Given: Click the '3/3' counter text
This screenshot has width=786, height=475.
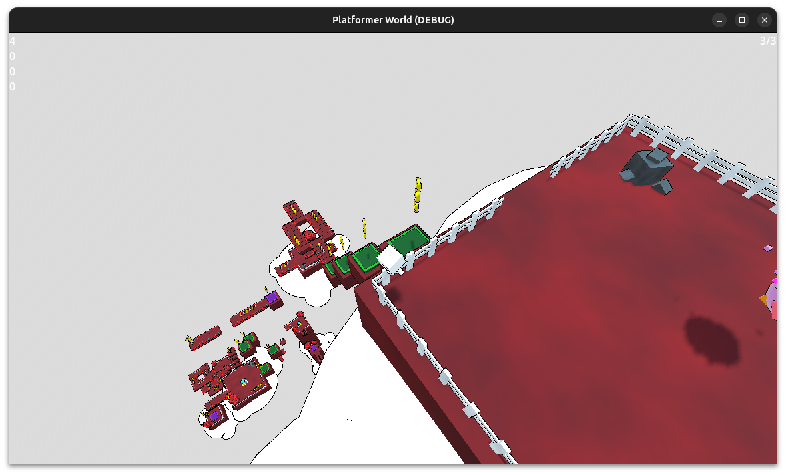Looking at the screenshot, I should point(767,41).
